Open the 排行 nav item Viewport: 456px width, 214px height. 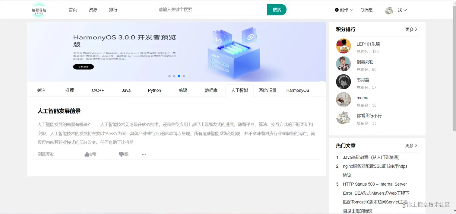(x=113, y=10)
